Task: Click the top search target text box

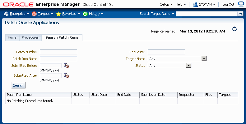Action: click(207, 14)
